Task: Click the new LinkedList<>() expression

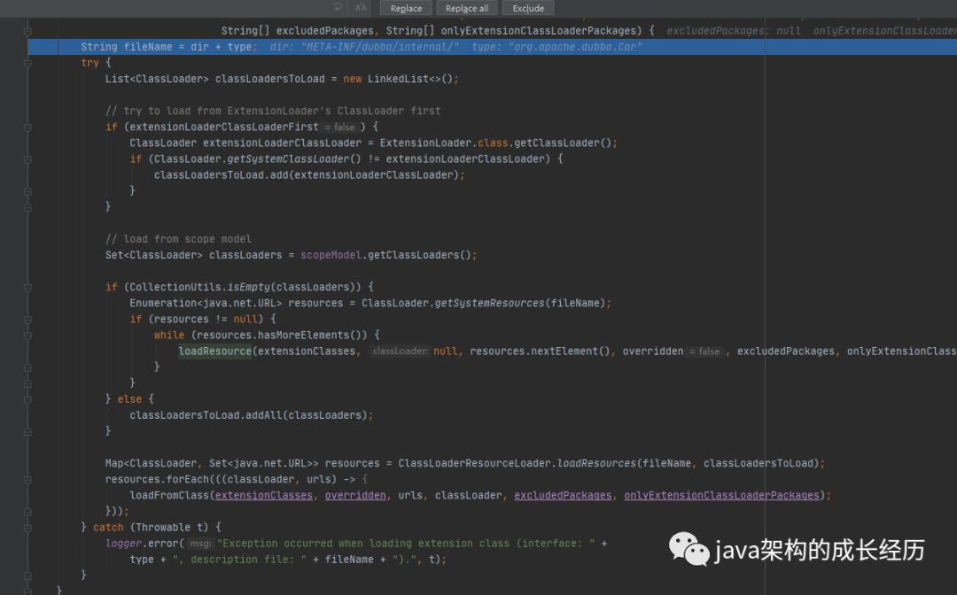Action: point(398,79)
